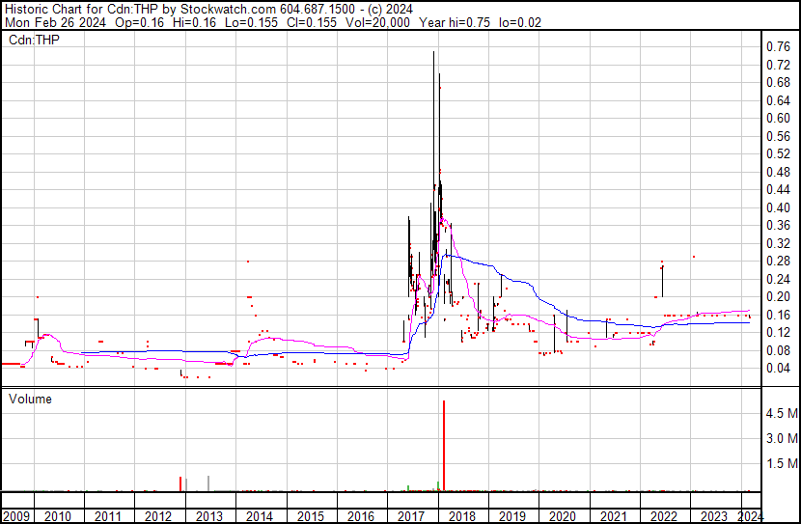Select the 2020 year label
The height and width of the screenshot is (524, 801).
[x=563, y=516]
